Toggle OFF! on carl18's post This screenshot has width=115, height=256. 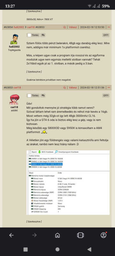[x=106, y=95]
